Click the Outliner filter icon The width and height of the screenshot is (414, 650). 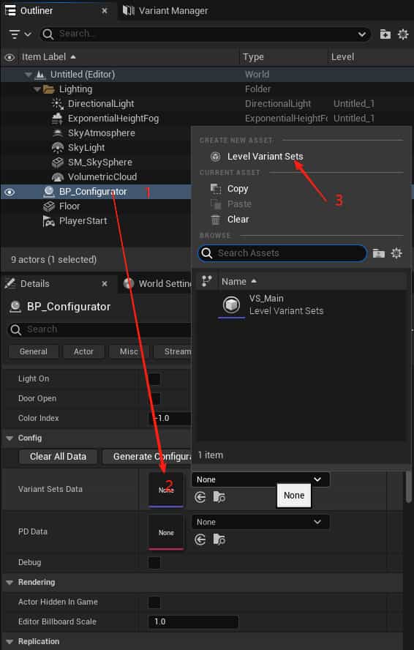click(x=20, y=34)
